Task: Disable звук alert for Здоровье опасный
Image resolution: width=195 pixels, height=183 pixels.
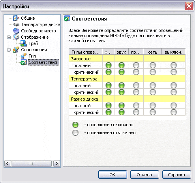Action: coord(122,65)
